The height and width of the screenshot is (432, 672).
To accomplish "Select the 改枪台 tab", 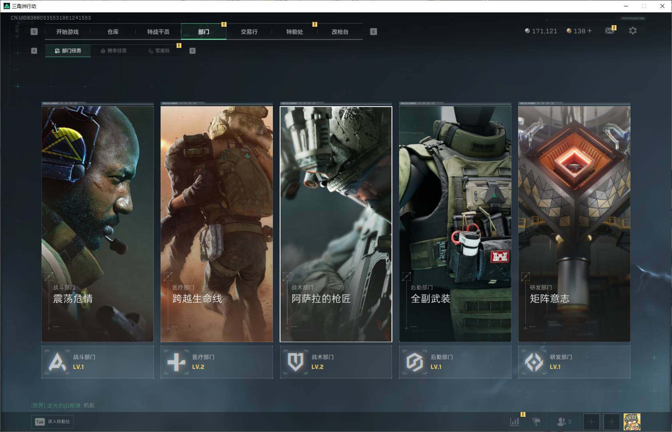I will pos(340,32).
